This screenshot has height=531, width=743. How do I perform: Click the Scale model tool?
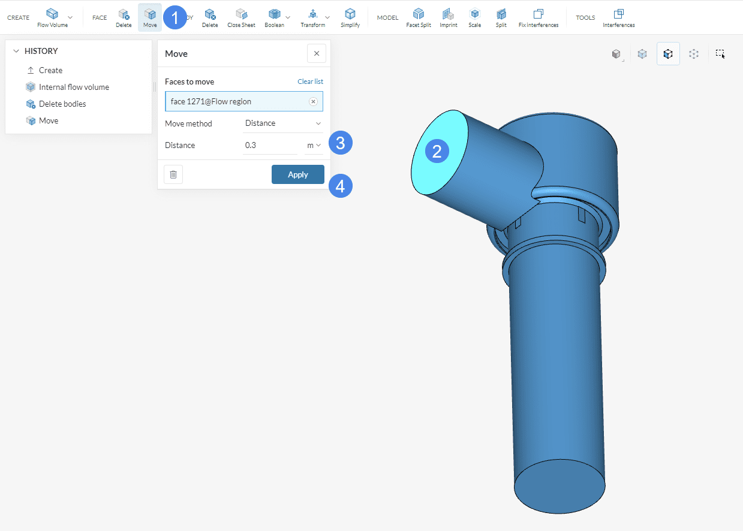tap(474, 17)
